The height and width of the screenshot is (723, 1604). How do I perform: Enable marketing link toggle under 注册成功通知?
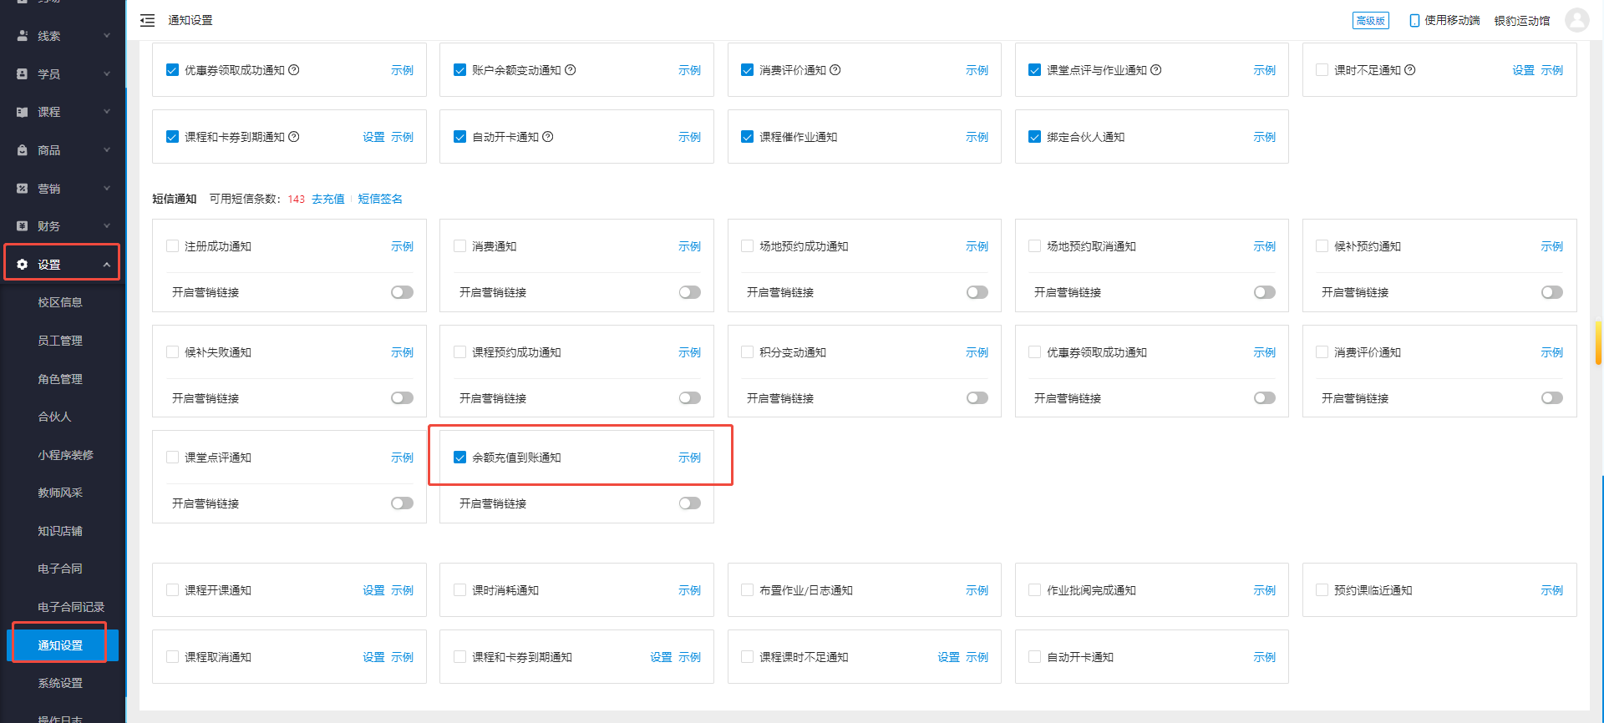coord(402,292)
